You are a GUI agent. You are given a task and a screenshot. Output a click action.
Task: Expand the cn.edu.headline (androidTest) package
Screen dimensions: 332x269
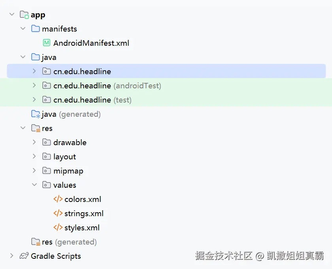[x=34, y=85]
